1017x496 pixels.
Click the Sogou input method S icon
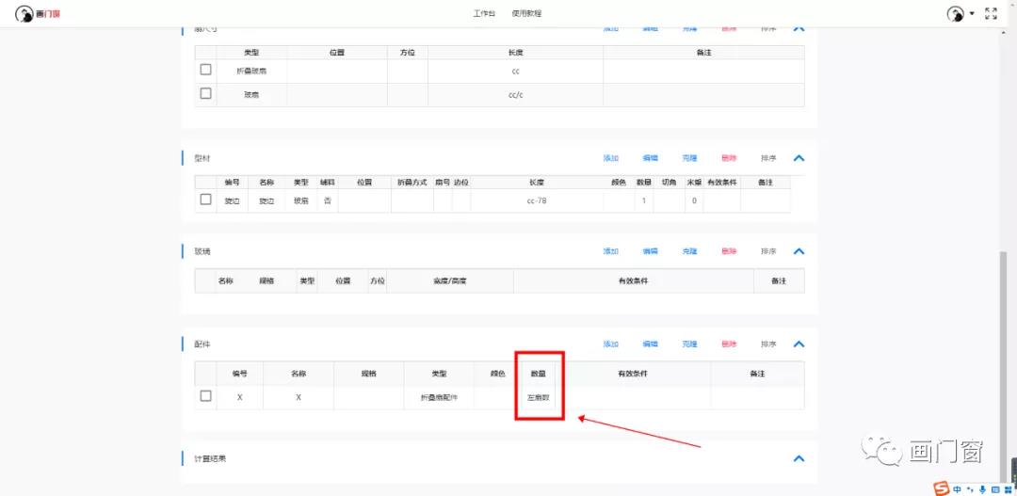point(941,488)
